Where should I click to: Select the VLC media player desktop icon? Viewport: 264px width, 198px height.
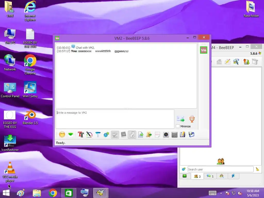[x=10, y=171]
